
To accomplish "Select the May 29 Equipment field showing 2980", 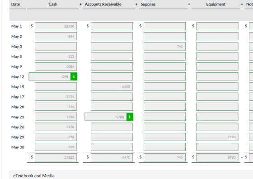I will tap(217, 137).
